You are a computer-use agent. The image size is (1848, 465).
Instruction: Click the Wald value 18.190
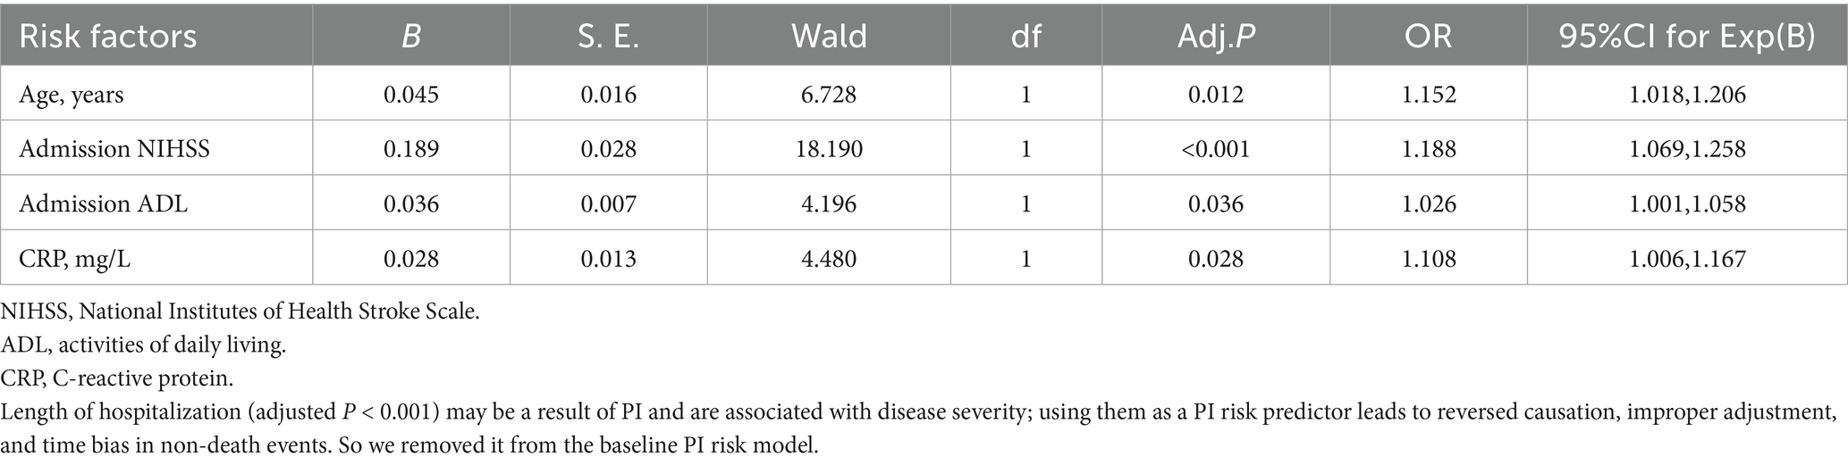pyautogui.click(x=829, y=148)
